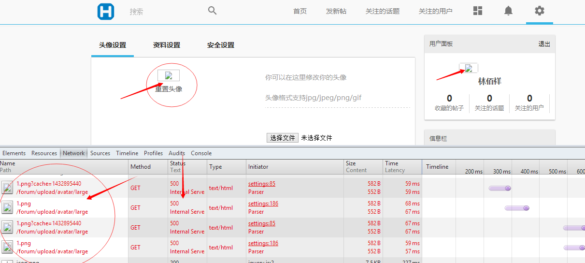Go to 发新帖 in navigation
The width and height of the screenshot is (585, 263).
(x=336, y=11)
